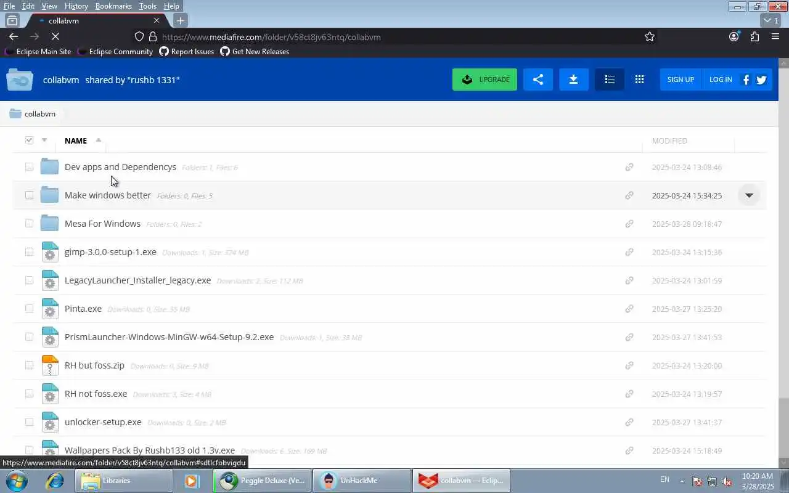Open the View menu
789x493 pixels.
tap(49, 6)
